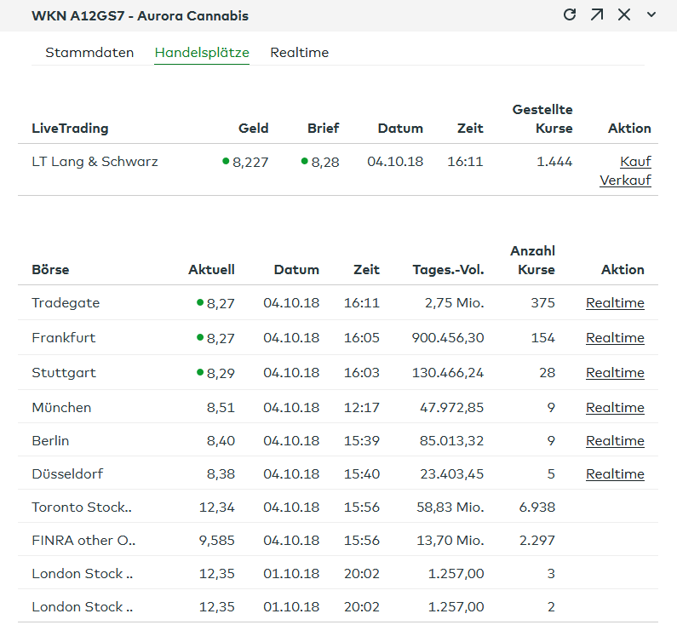Open Realtime link for Düsseldorf
The image size is (677, 625).
pos(615,474)
